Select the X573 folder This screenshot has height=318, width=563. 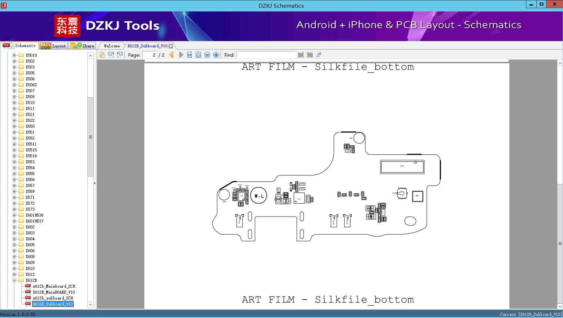click(30, 209)
